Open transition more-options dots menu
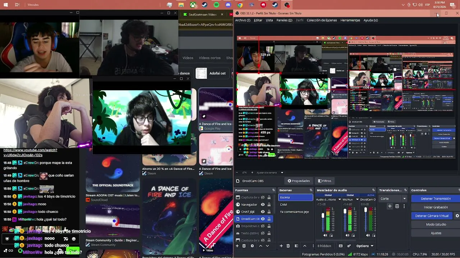This screenshot has width=460, height=258. (404, 206)
